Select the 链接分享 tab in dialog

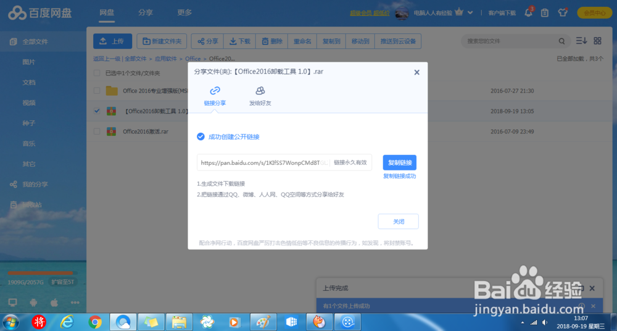(x=215, y=96)
